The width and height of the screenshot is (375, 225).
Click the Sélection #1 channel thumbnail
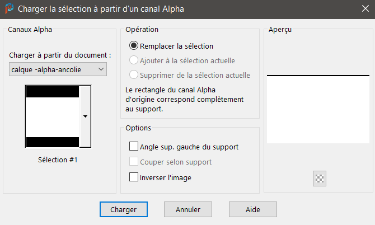coord(53,116)
